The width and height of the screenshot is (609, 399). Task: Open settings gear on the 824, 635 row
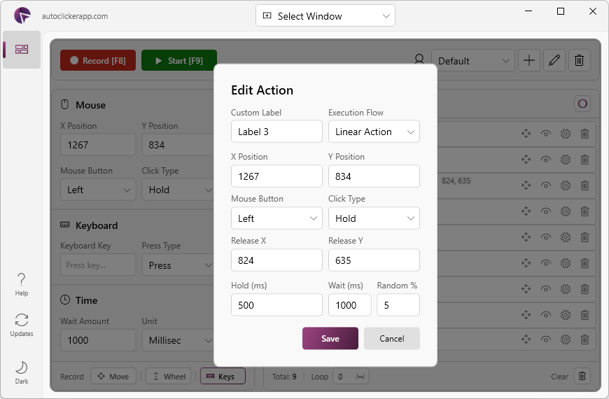(566, 185)
